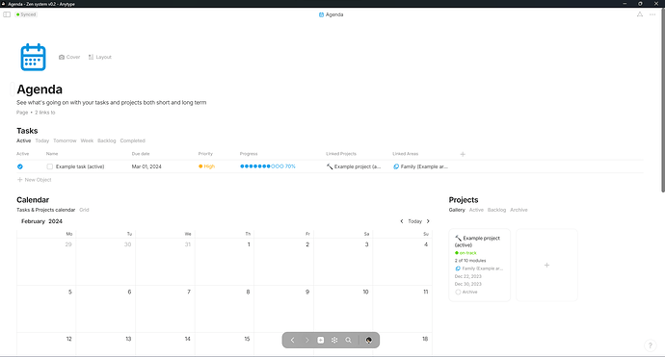Add a Cover image
The height and width of the screenshot is (357, 665).
[69, 57]
